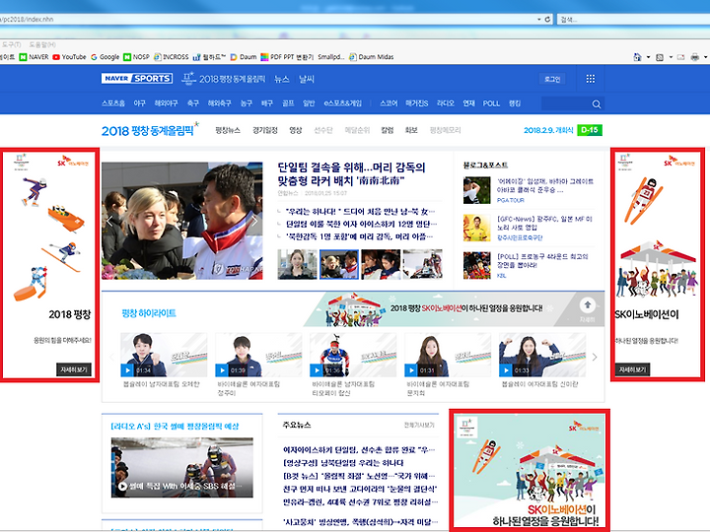Click the browser print icon

pos(695,57)
